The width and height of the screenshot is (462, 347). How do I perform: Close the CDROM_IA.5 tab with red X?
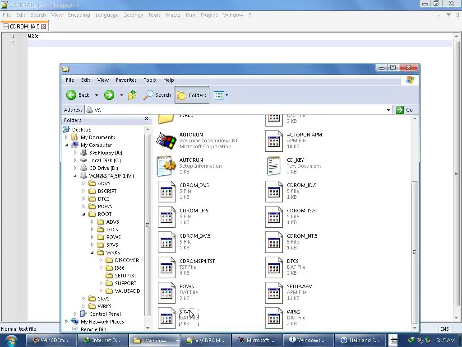coord(44,27)
